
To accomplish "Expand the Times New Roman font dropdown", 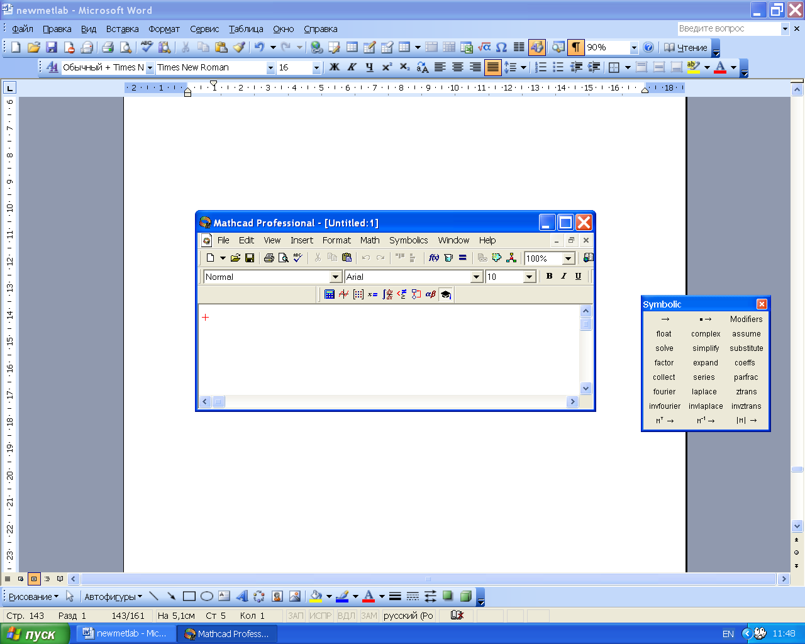I will point(271,67).
